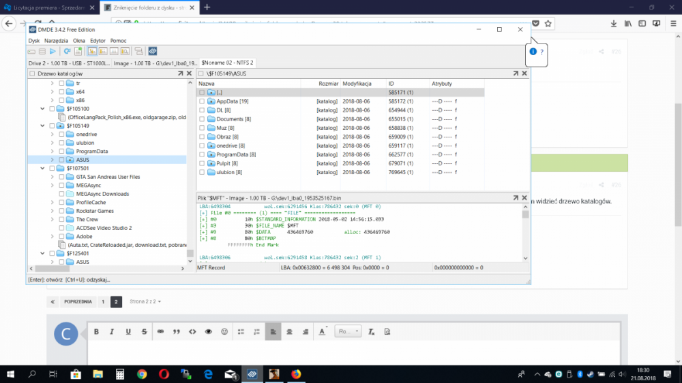Open the font size dropdown in editor

click(347, 331)
